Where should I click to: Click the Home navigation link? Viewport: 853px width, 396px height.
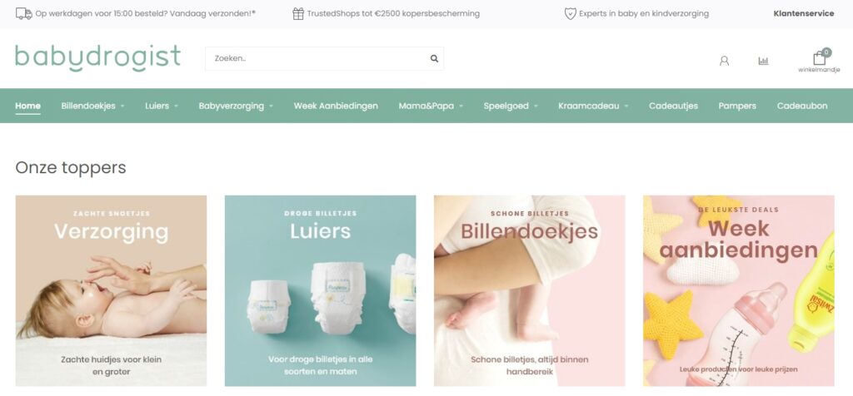(x=27, y=106)
